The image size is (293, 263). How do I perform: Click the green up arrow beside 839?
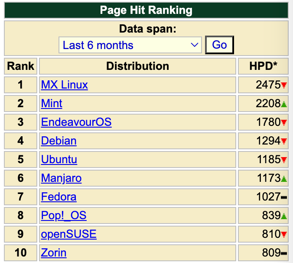(x=284, y=216)
